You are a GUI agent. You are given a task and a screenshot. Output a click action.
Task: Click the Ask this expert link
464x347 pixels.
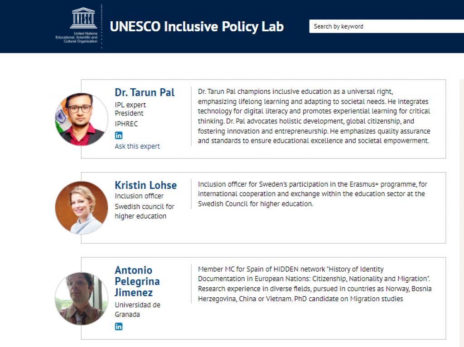(137, 146)
